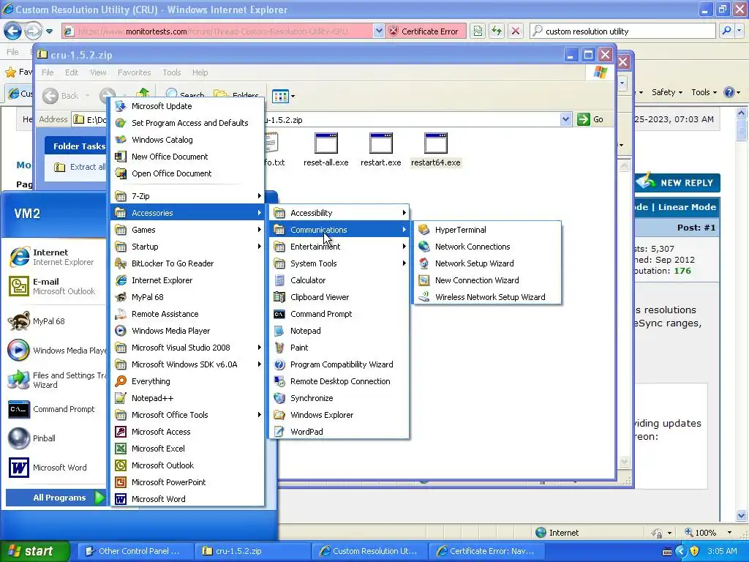Open Microsoft Update in All Programs
The height and width of the screenshot is (562, 749).
[x=187, y=106]
